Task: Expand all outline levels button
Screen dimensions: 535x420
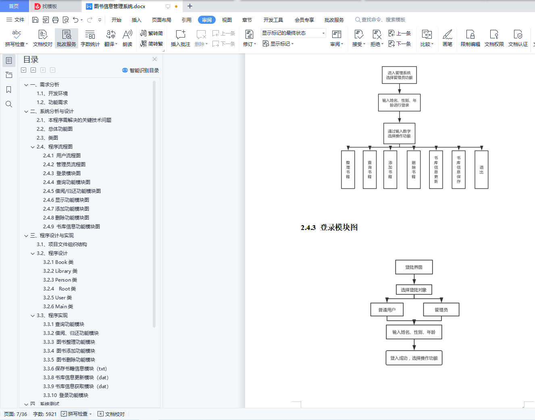Action: [24, 70]
